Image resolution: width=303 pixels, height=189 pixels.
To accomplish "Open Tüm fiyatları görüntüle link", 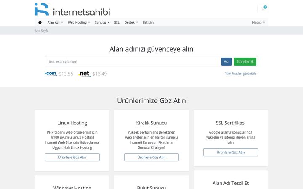I will pyautogui.click(x=240, y=73).
